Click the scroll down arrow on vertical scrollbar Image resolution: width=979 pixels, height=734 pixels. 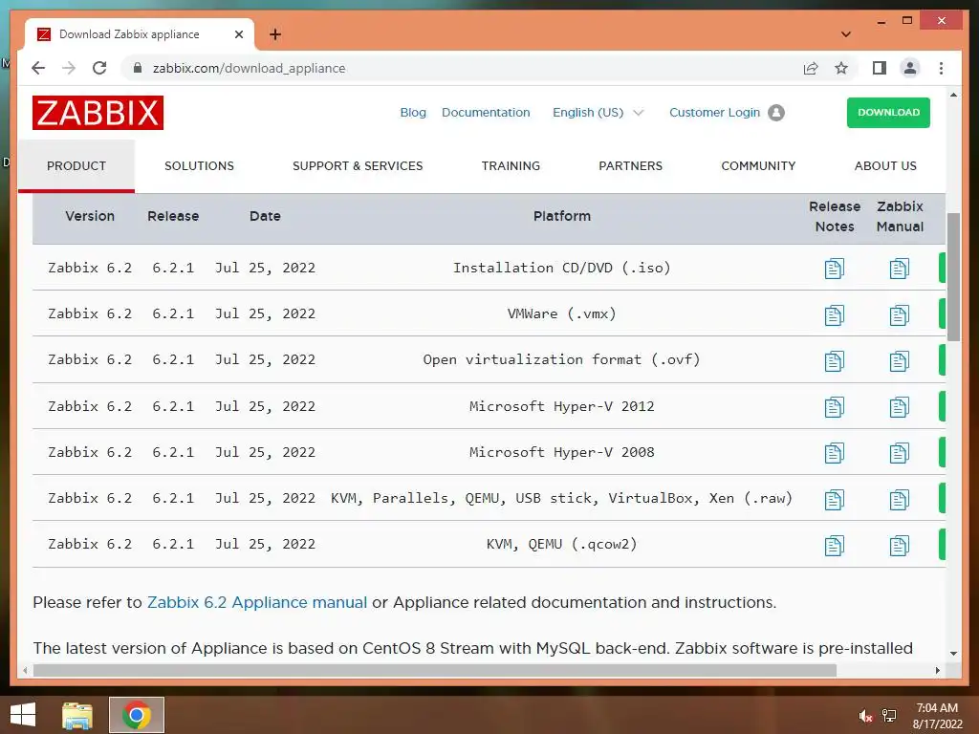click(x=953, y=653)
